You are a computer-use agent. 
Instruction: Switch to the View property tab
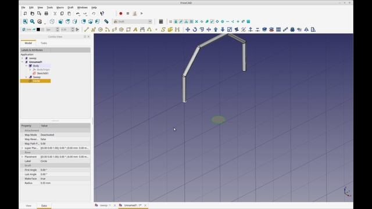(28, 206)
